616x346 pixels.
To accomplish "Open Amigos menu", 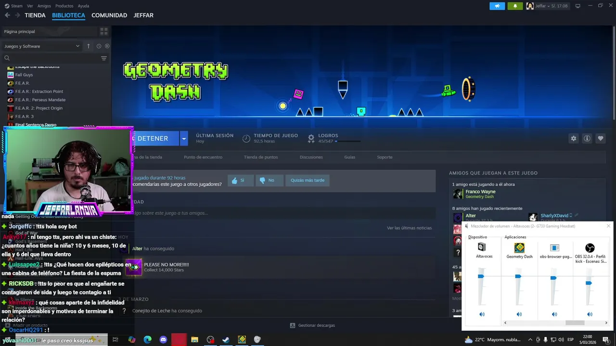I will pos(44,6).
